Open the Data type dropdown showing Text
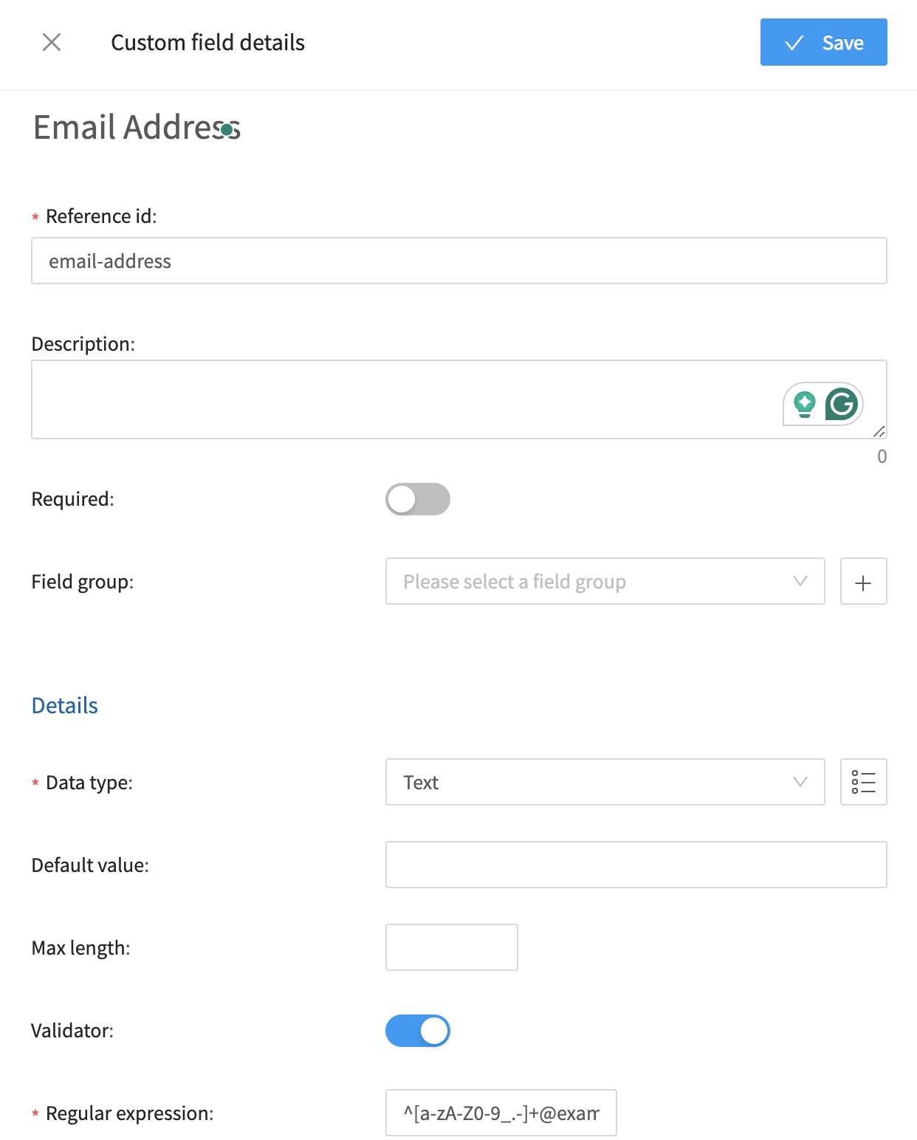 [x=605, y=782]
